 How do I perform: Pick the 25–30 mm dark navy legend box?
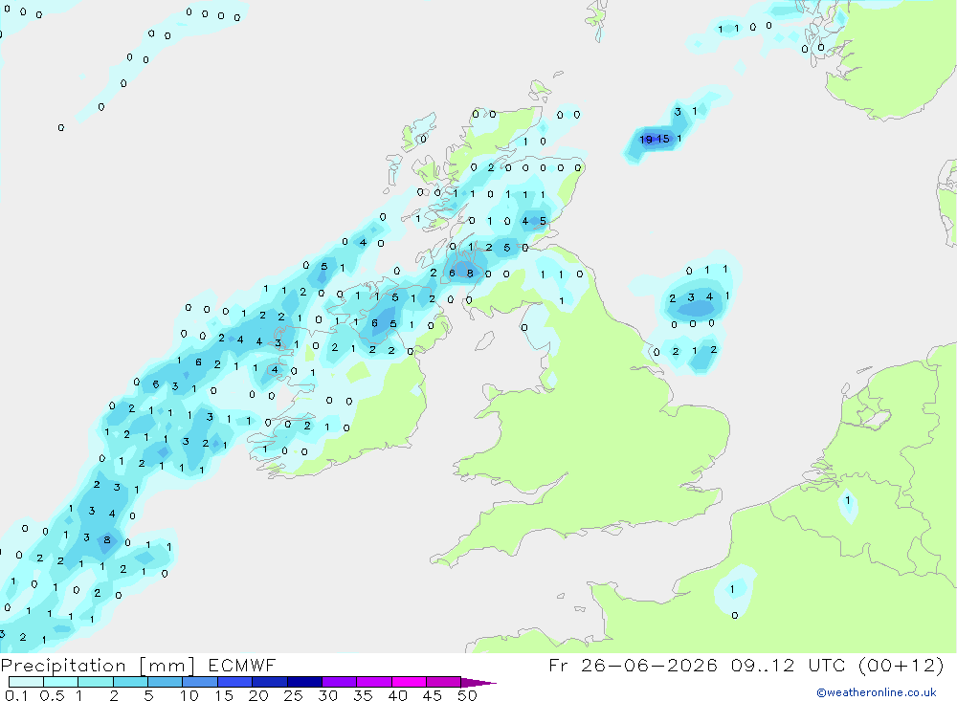tap(304, 682)
